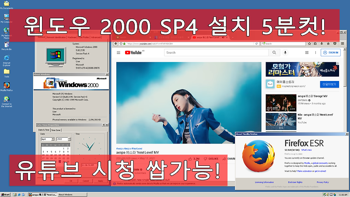Launch Mozilla Firefox desktop shortcut
350x197 pixels.
click(7, 87)
